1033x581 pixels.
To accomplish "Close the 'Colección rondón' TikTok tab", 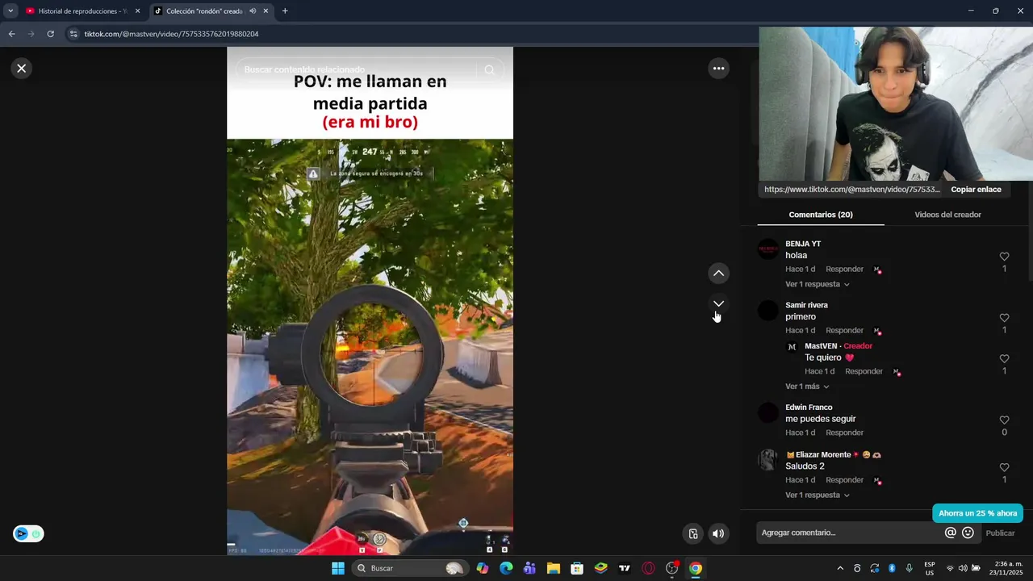I will pos(266,11).
